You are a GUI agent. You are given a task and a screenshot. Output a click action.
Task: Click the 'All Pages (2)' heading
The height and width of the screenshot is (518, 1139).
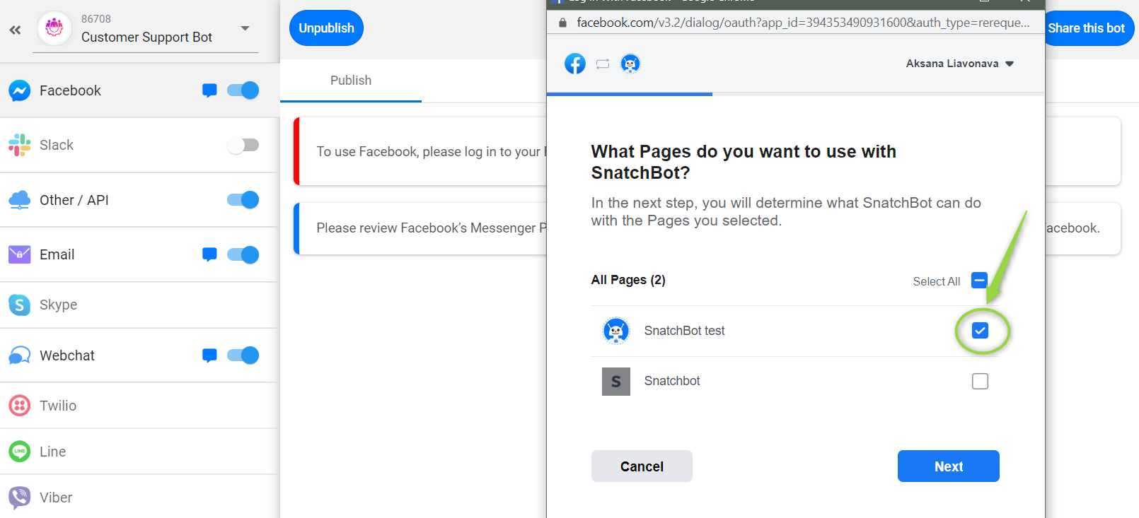628,280
